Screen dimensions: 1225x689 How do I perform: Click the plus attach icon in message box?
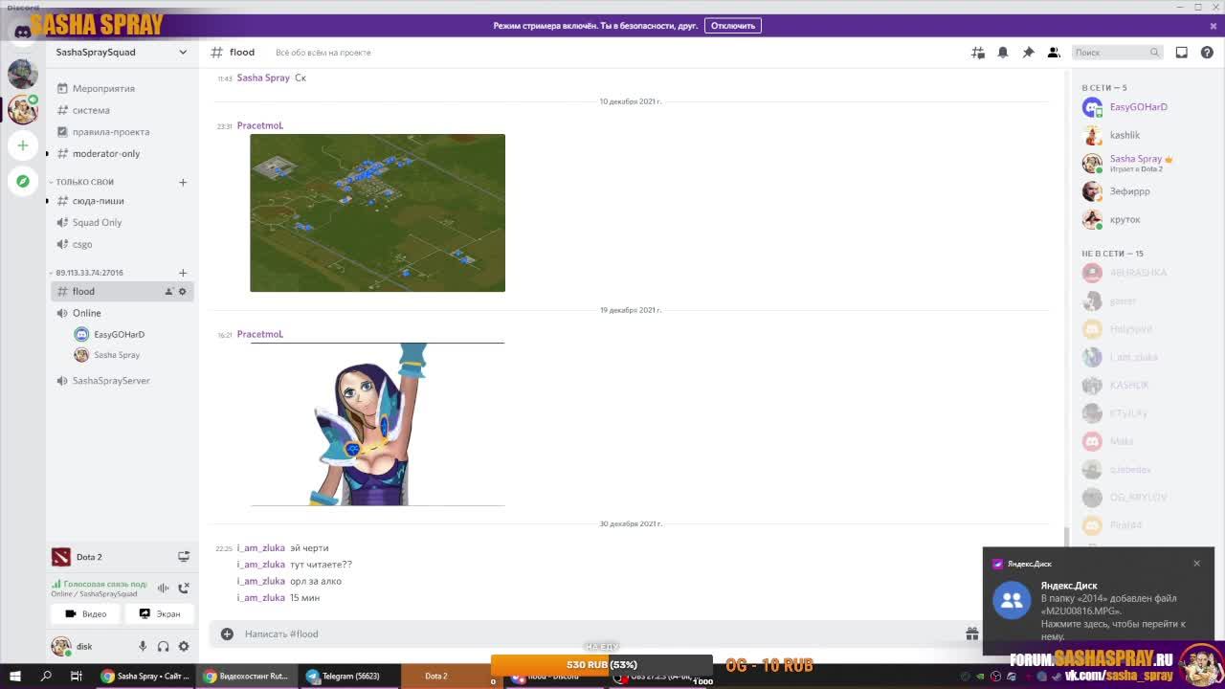coord(227,633)
